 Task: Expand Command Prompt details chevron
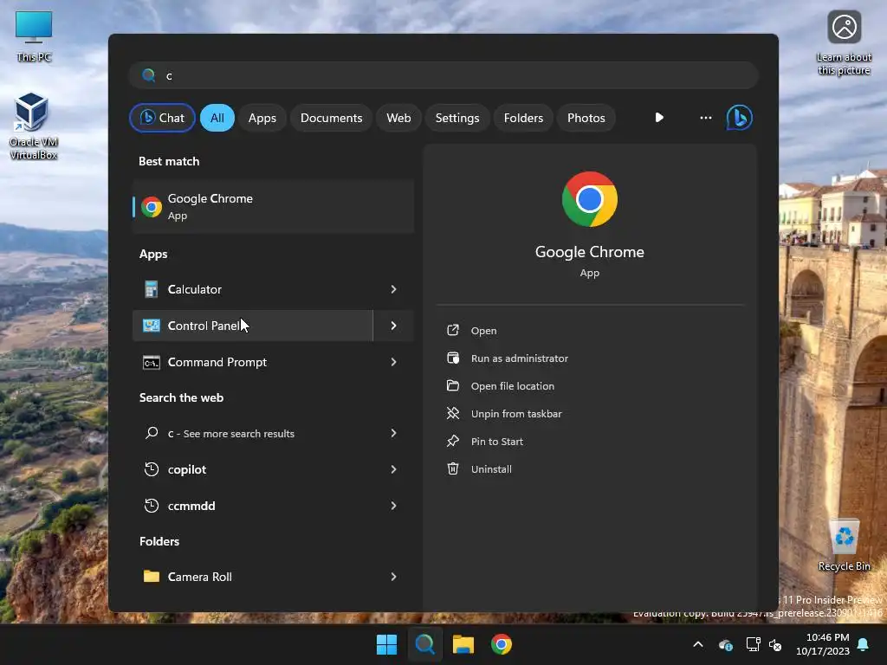394,362
